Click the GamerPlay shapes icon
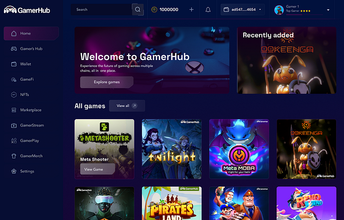Screen dimensions: 344x220 (14, 141)
